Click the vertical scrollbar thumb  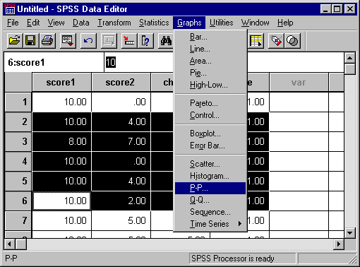pos(350,69)
